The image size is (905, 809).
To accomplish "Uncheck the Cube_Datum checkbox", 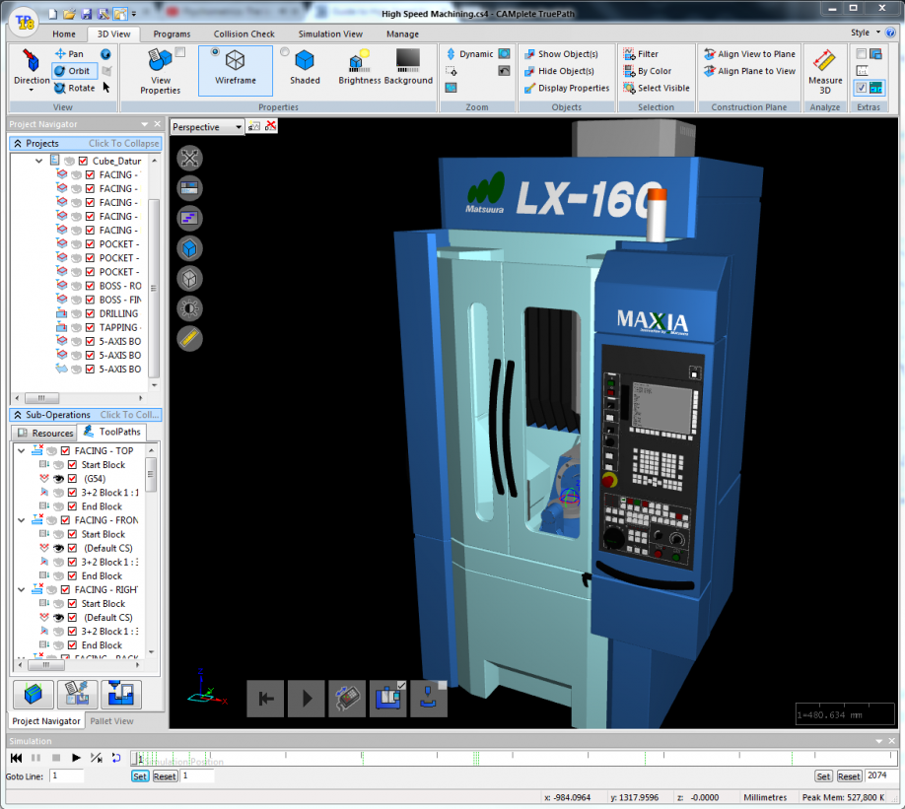I will (83, 161).
